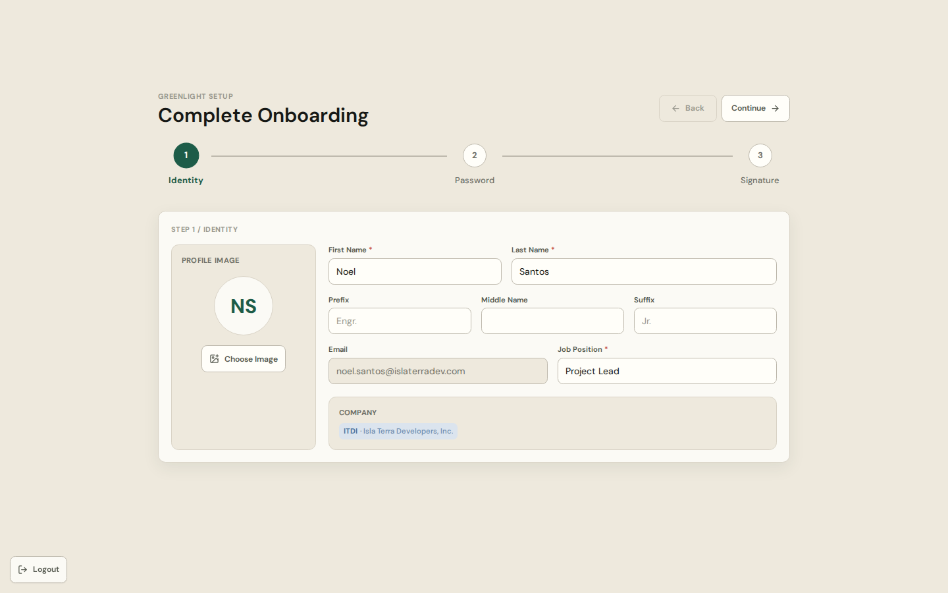Select step 1 Identity circle

(186, 155)
